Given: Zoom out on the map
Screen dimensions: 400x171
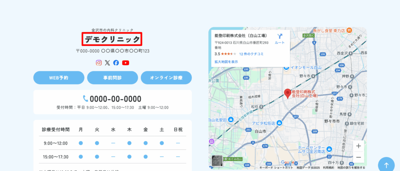Looking at the screenshot, I should tap(359, 157).
